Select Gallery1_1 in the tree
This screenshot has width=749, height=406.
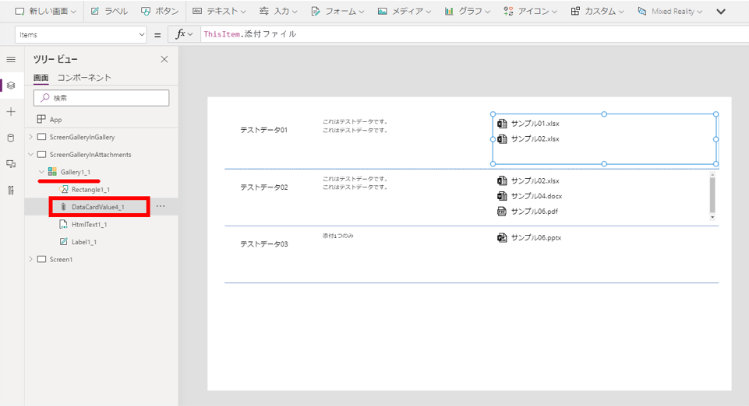pyautogui.click(x=75, y=172)
